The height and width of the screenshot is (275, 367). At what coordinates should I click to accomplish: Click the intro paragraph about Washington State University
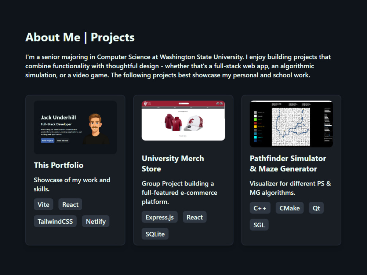coord(178,66)
